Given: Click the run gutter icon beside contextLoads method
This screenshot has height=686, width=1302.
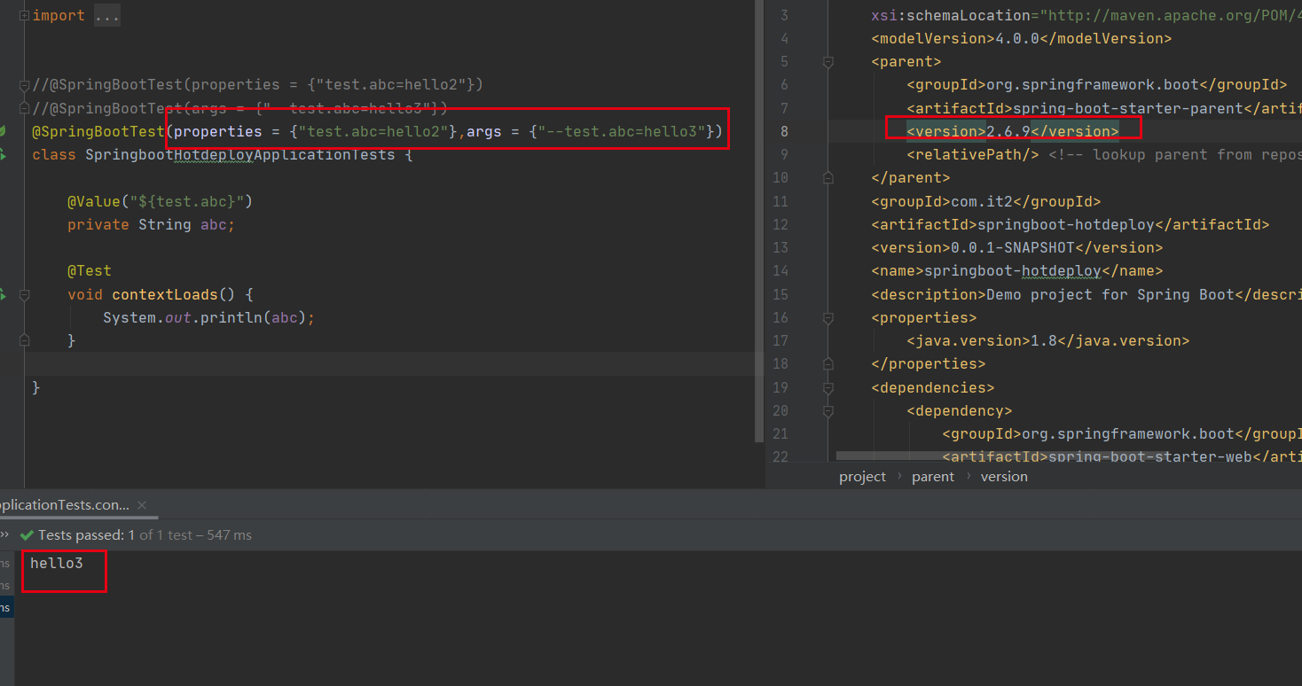Looking at the screenshot, I should click(x=3, y=294).
